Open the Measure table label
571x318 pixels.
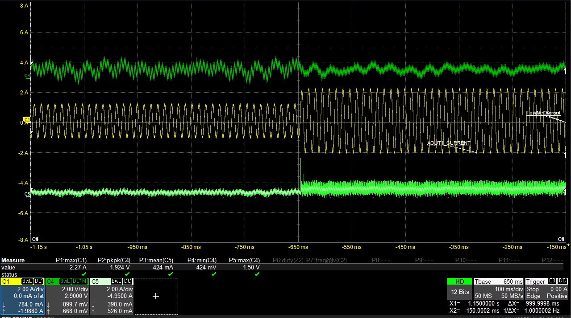(x=13, y=260)
